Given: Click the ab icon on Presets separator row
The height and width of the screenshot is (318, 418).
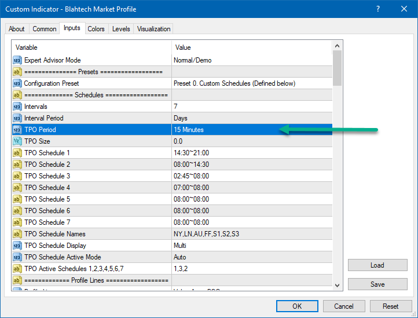Looking at the screenshot, I should [x=17, y=72].
